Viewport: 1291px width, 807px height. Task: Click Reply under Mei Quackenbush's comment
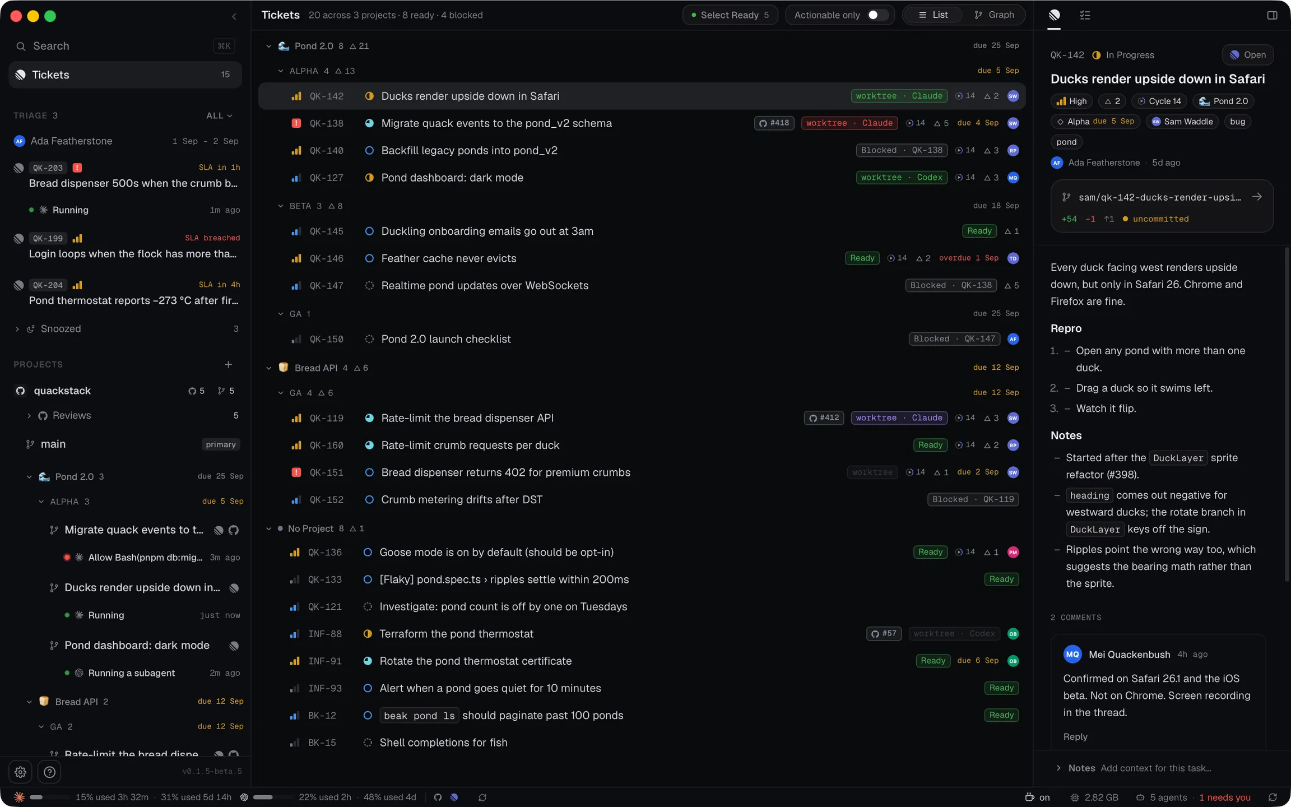point(1075,736)
